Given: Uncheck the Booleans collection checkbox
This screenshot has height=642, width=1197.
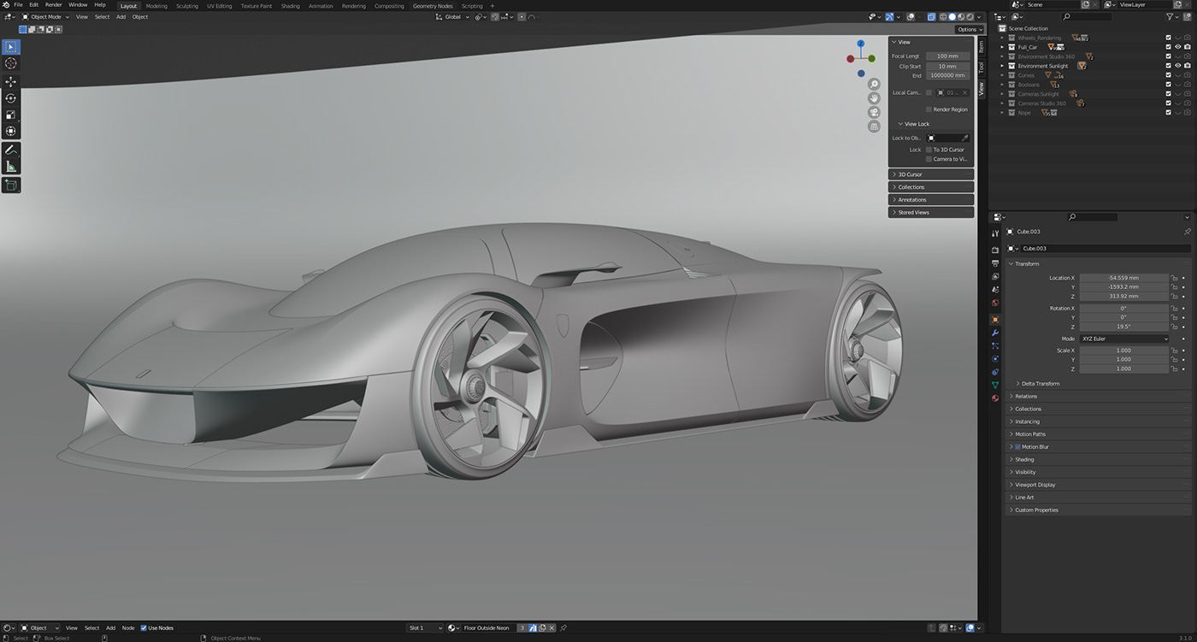Looking at the screenshot, I should click(1168, 85).
